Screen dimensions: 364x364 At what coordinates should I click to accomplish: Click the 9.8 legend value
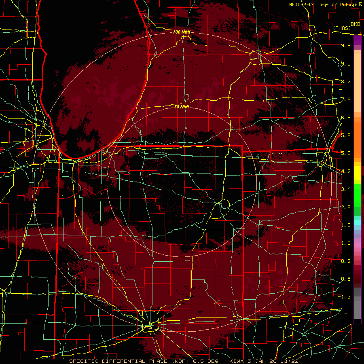pos(346,45)
